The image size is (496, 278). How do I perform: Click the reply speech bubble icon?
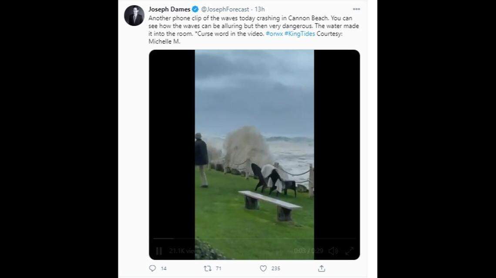coord(152,268)
